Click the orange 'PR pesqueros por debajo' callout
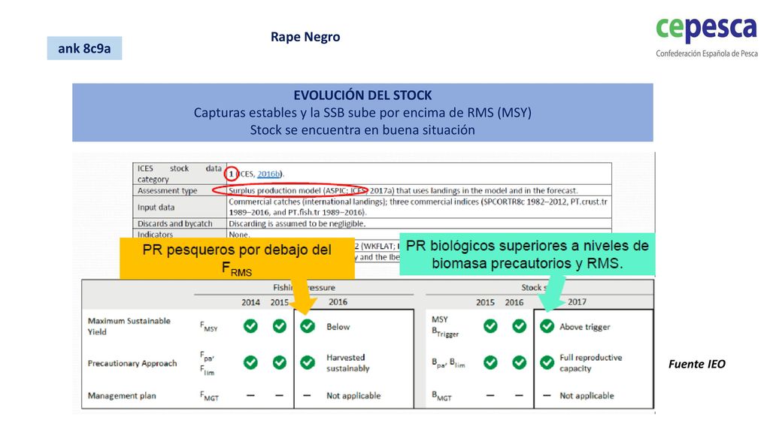This screenshot has width=770, height=433. coord(237,259)
